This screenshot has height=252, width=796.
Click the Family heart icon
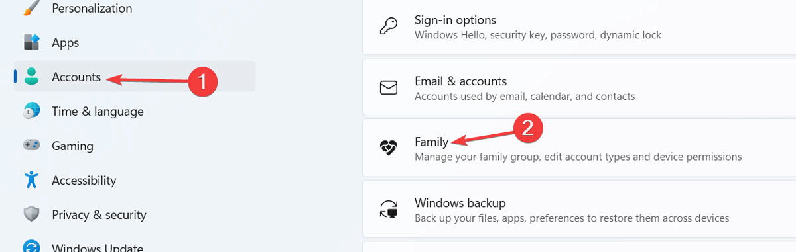388,149
